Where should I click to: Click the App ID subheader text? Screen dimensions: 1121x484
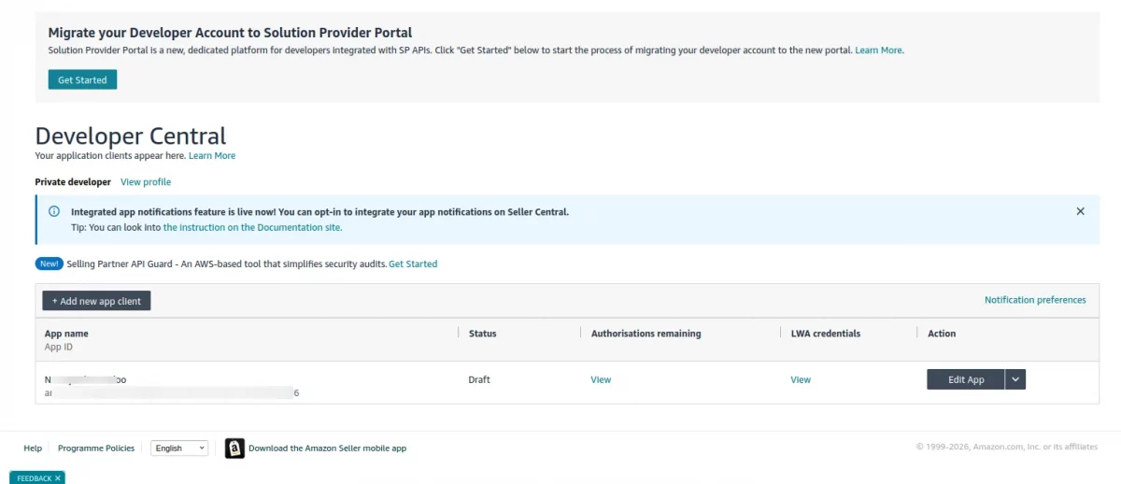coord(59,348)
